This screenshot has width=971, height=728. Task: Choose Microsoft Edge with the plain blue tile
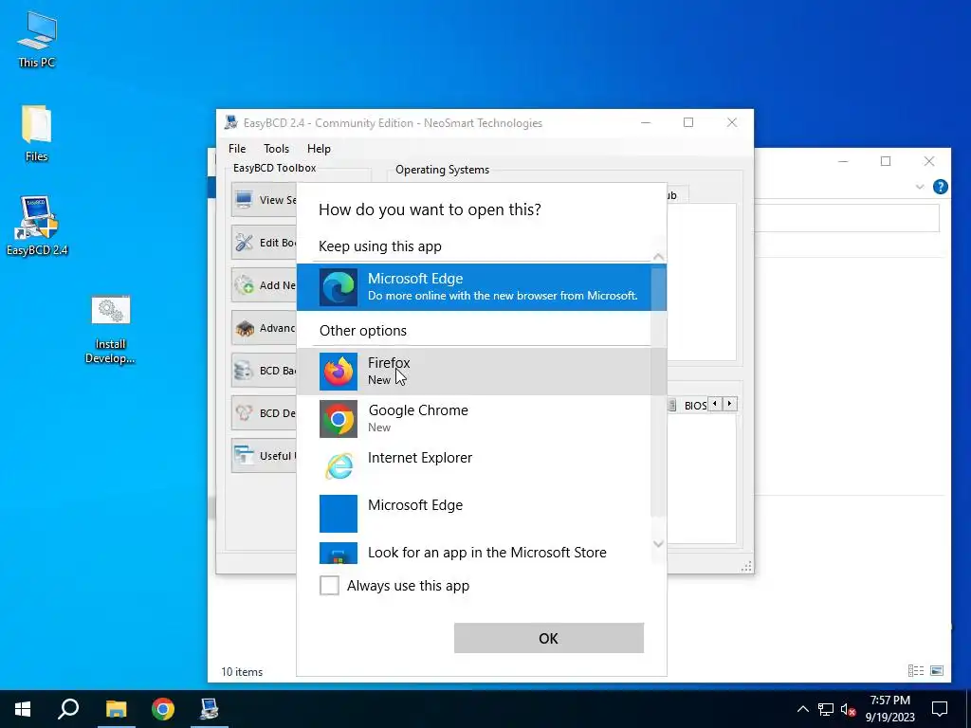(474, 513)
